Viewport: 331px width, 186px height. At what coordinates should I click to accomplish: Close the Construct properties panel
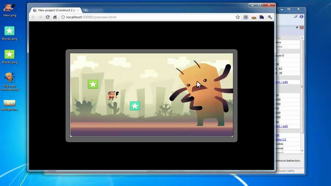(302, 27)
